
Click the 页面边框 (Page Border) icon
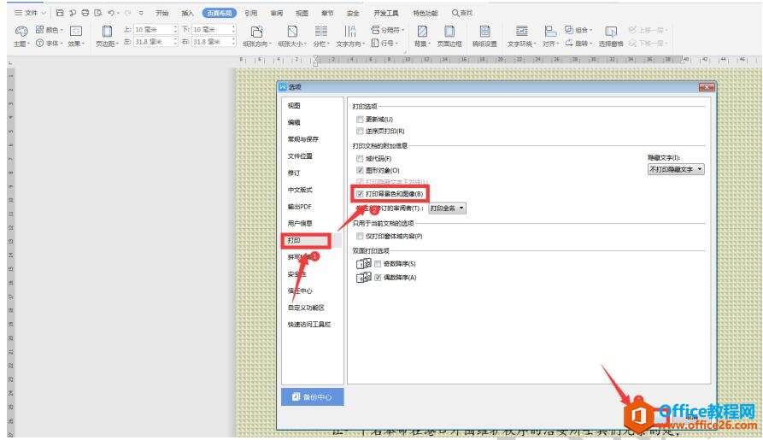click(x=449, y=32)
